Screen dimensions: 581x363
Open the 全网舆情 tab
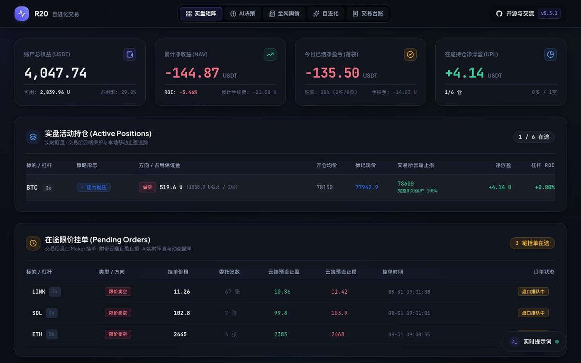[284, 14]
